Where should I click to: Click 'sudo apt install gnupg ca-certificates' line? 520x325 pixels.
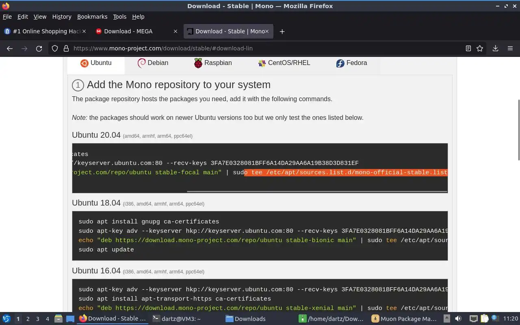[149, 222]
